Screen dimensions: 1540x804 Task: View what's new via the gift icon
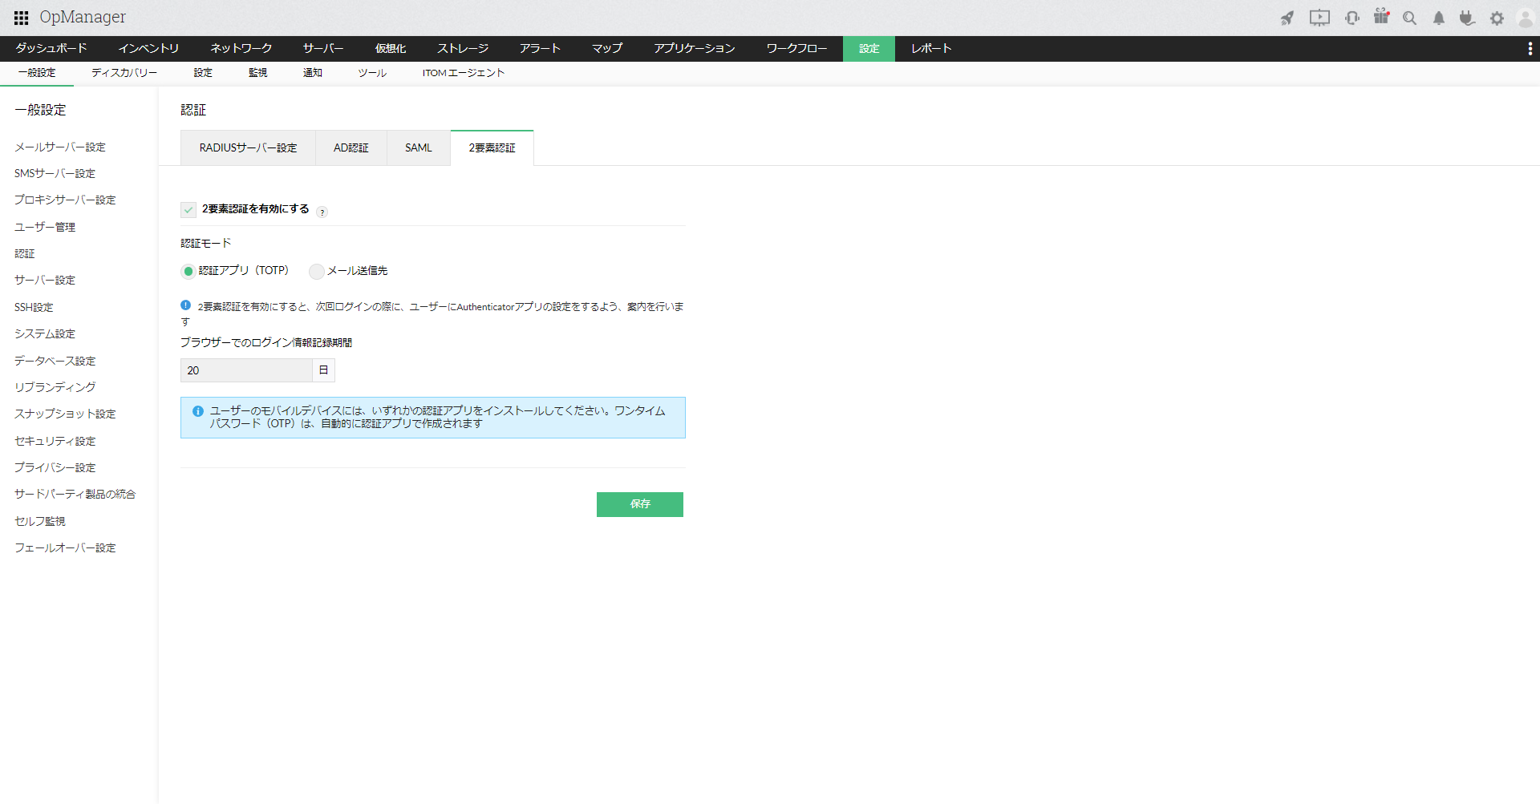click(x=1381, y=17)
